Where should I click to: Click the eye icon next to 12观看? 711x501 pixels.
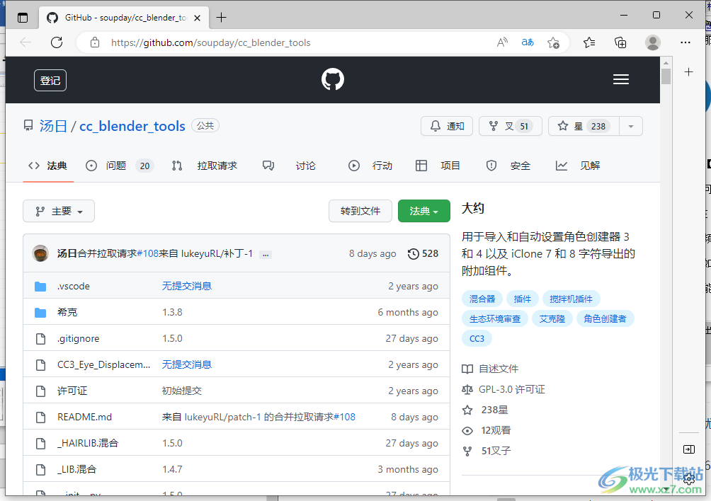point(467,430)
